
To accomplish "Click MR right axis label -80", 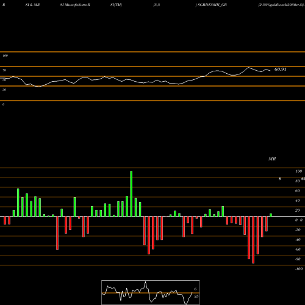I will (x=298, y=259).
